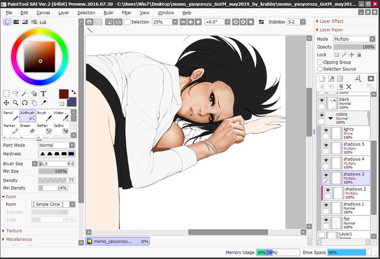Select the Eyedropper color picker tool
380x259 pixels.
coord(44,103)
